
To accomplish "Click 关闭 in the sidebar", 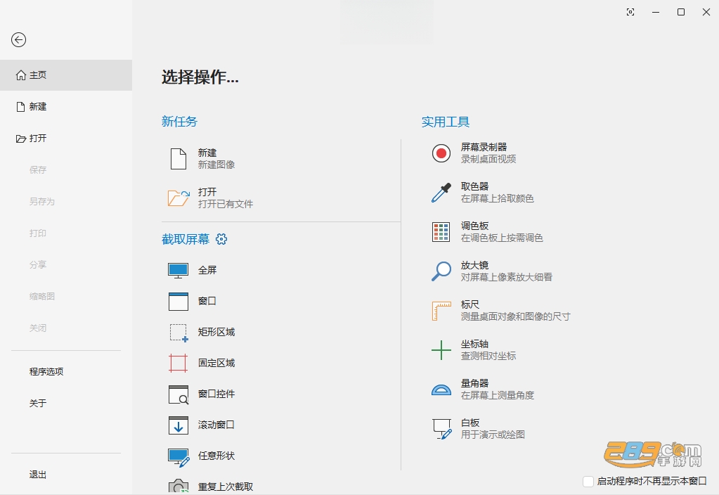I will [38, 328].
